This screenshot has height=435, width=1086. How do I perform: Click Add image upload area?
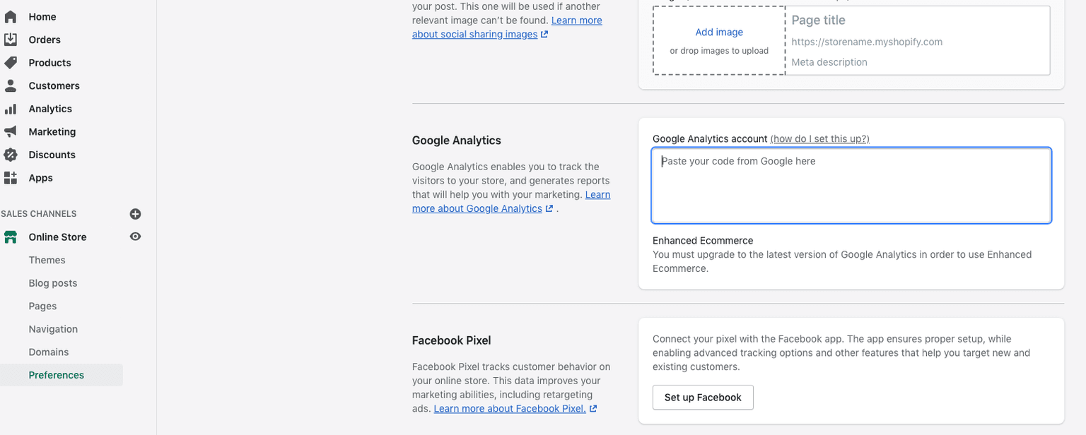coord(719,40)
